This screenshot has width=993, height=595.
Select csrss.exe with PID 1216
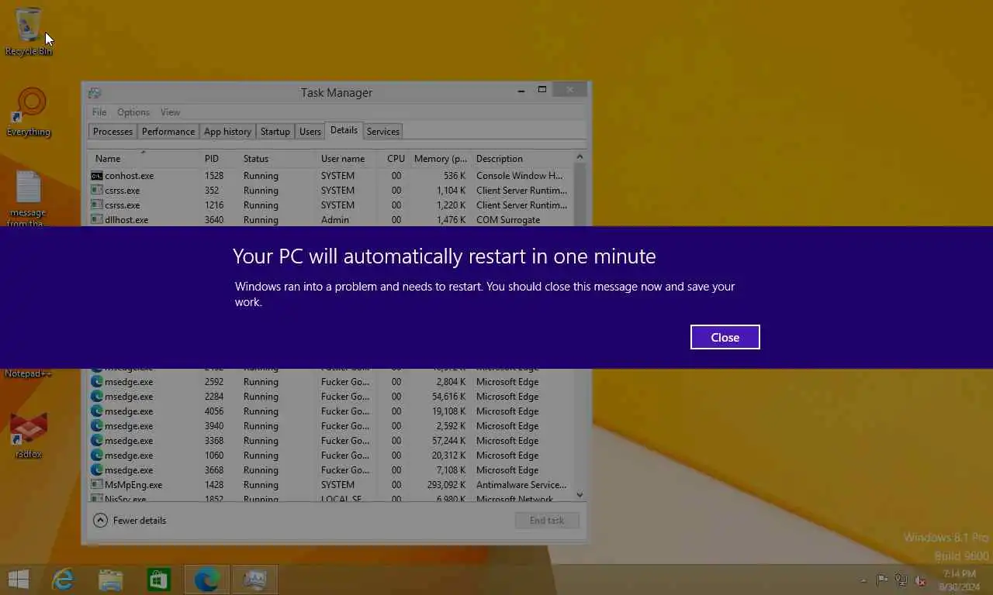(331, 205)
